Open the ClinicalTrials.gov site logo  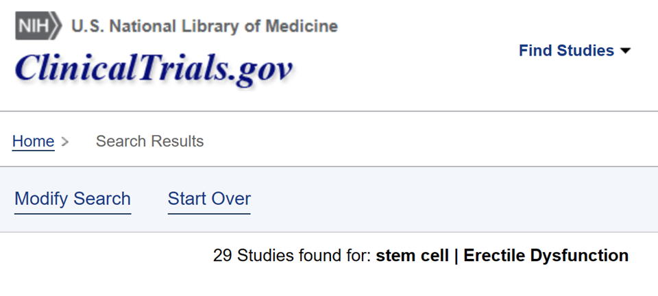coord(154,69)
